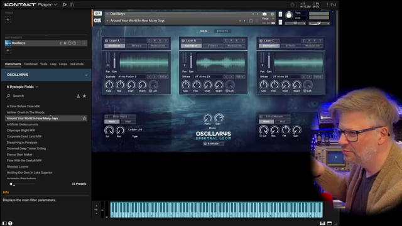The width and height of the screenshot is (402, 226).
Task: Favorite the Around Your World preset
Action: click(x=84, y=119)
